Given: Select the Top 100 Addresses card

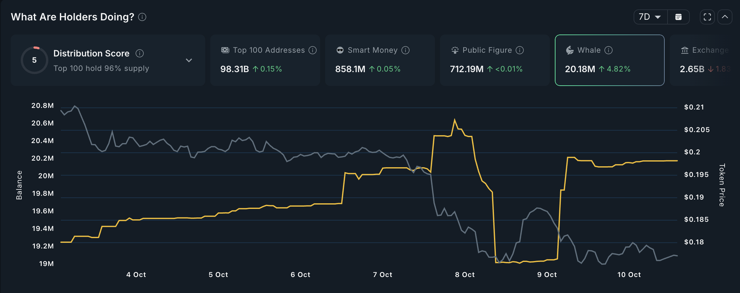Looking at the screenshot, I should pos(265,60).
